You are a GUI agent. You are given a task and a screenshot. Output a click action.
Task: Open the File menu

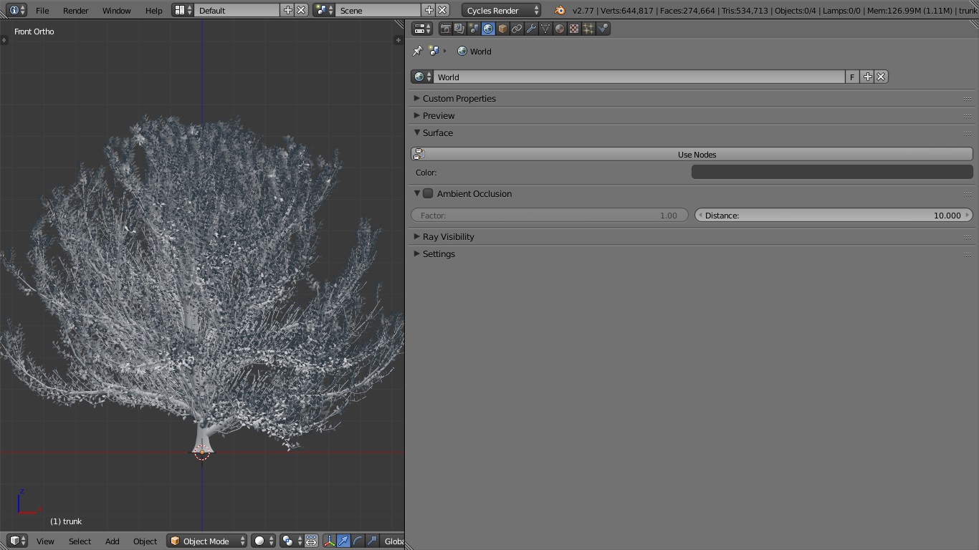(x=42, y=10)
